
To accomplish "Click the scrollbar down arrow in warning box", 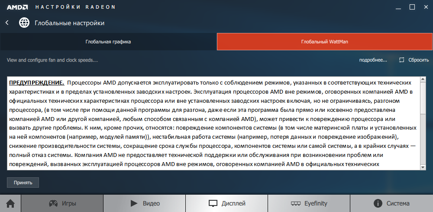I will click(423, 167).
